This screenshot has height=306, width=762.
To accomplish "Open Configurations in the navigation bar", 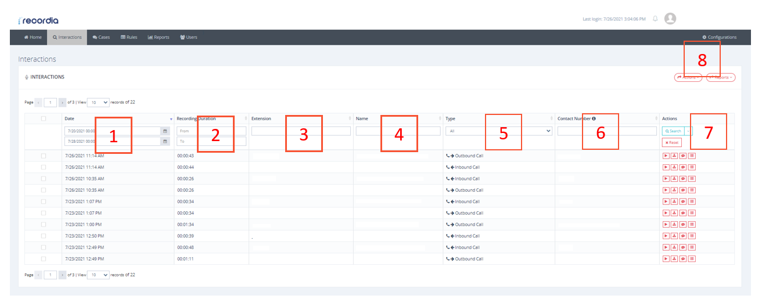I will 719,37.
